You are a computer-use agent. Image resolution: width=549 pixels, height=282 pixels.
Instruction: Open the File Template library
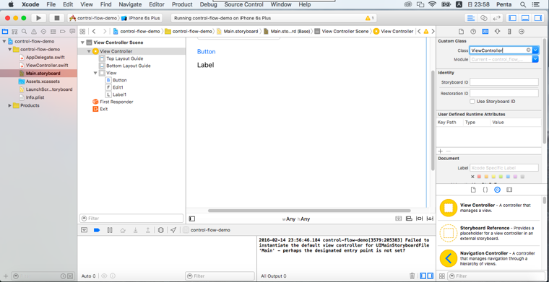point(473,190)
